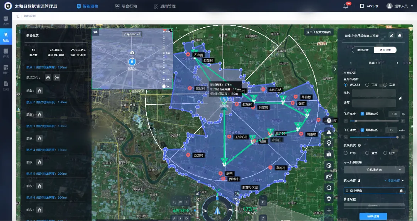
Task: Click the copy icon beside route name
Action: 400,35
